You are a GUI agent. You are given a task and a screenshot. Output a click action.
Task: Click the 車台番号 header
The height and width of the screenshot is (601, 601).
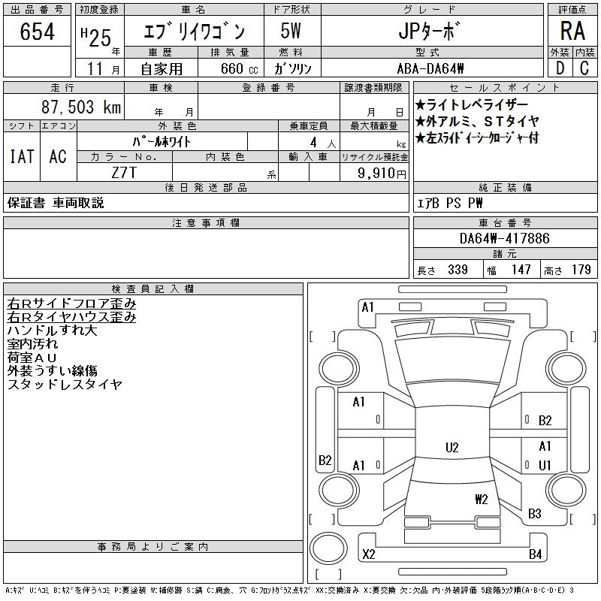point(505,222)
